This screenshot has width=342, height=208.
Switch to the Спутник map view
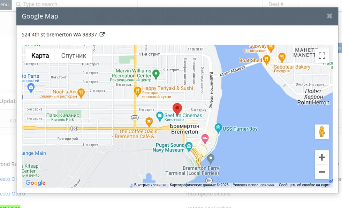[74, 55]
